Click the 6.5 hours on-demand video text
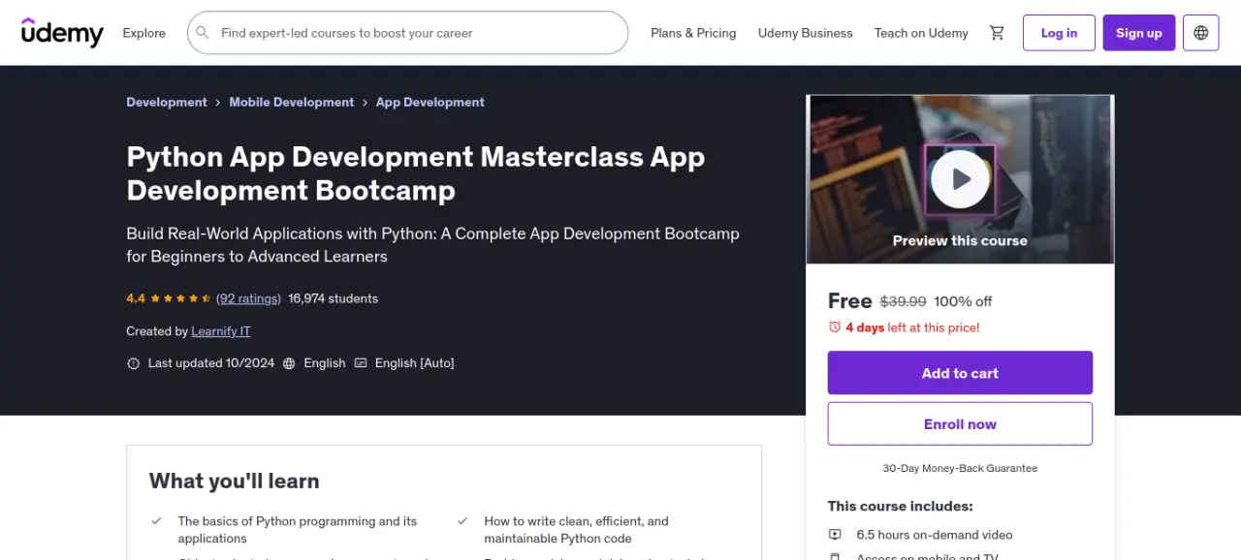 pyautogui.click(x=935, y=535)
